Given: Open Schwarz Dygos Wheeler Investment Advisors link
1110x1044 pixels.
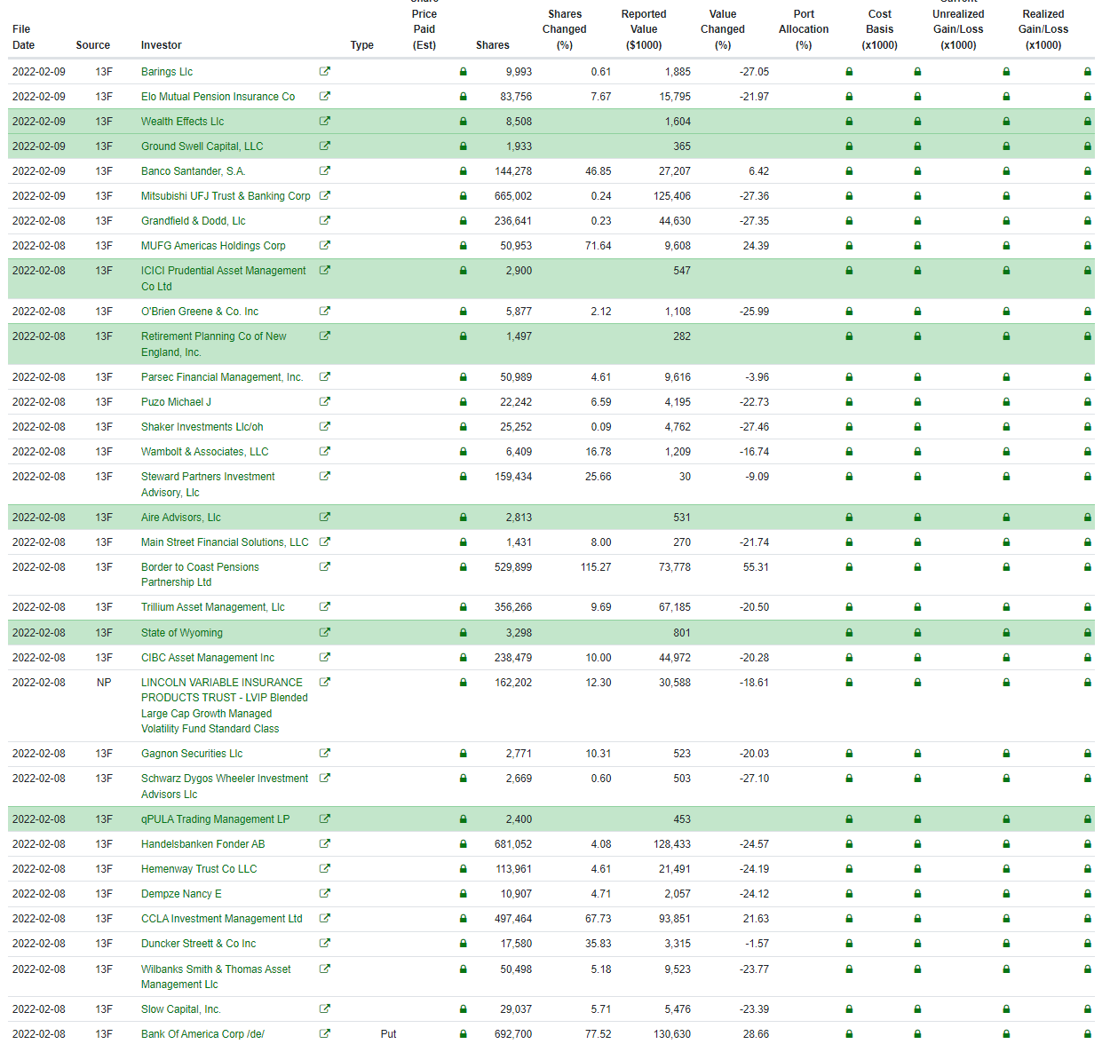Looking at the screenshot, I should pos(225,787).
